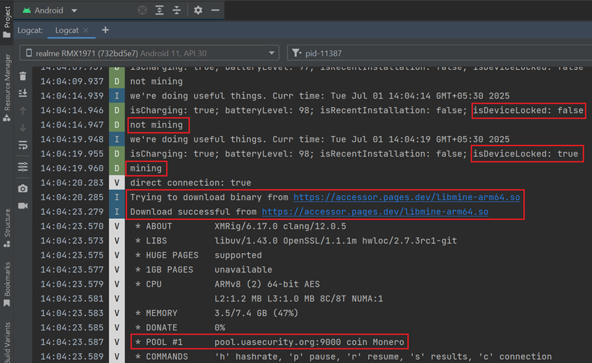Select the L2:1.2 MB L3:1.0 MB log line
Image resolution: width=592 pixels, height=363 pixels.
299,299
